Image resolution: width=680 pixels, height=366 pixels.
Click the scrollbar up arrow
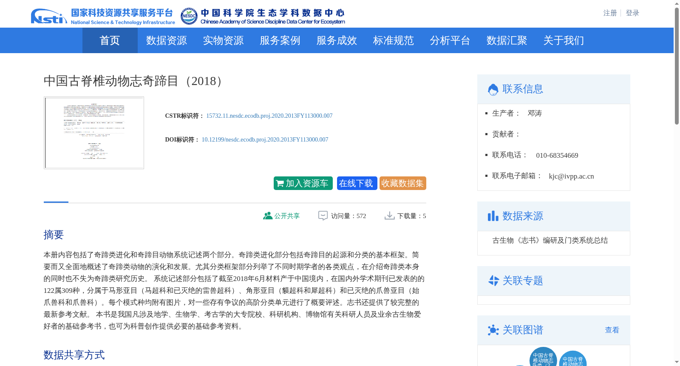pos(677,3)
